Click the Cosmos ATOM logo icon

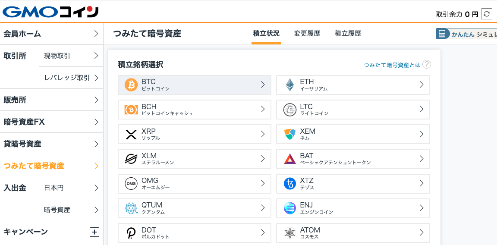point(290,233)
